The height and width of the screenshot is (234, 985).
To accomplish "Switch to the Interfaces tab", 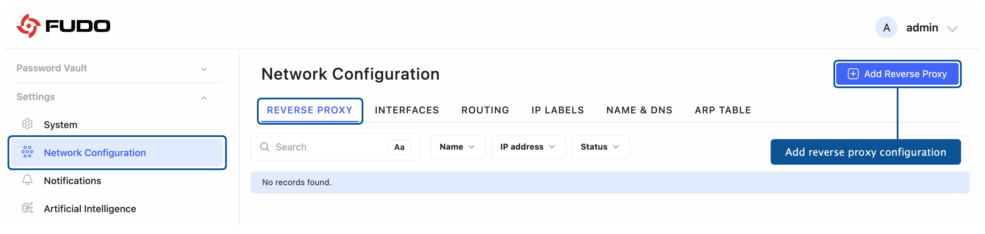I will [x=406, y=110].
